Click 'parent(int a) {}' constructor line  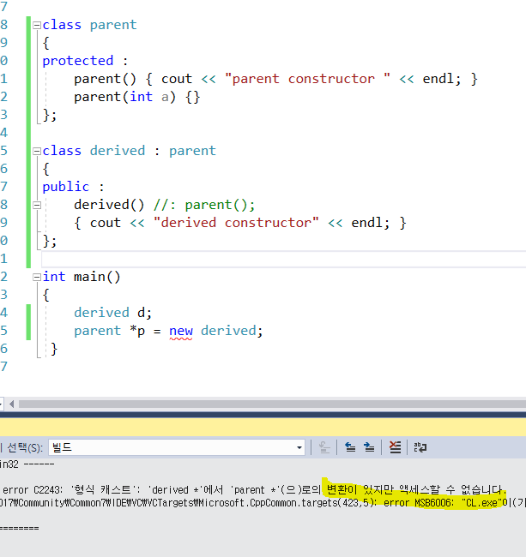[x=137, y=97]
